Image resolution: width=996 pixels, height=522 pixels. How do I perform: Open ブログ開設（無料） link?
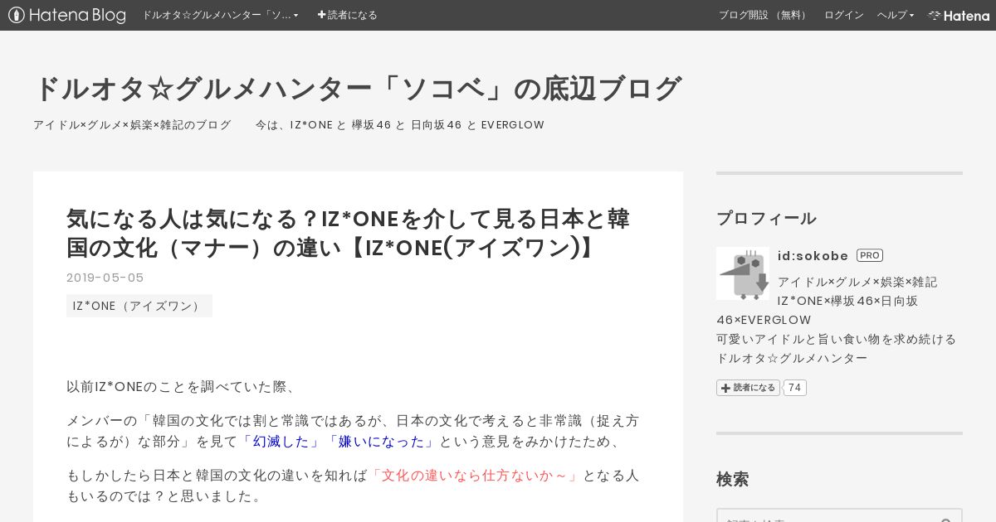click(764, 15)
